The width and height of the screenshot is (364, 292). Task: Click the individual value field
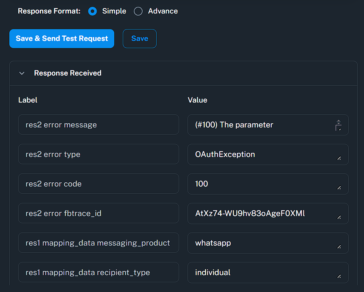point(262,273)
